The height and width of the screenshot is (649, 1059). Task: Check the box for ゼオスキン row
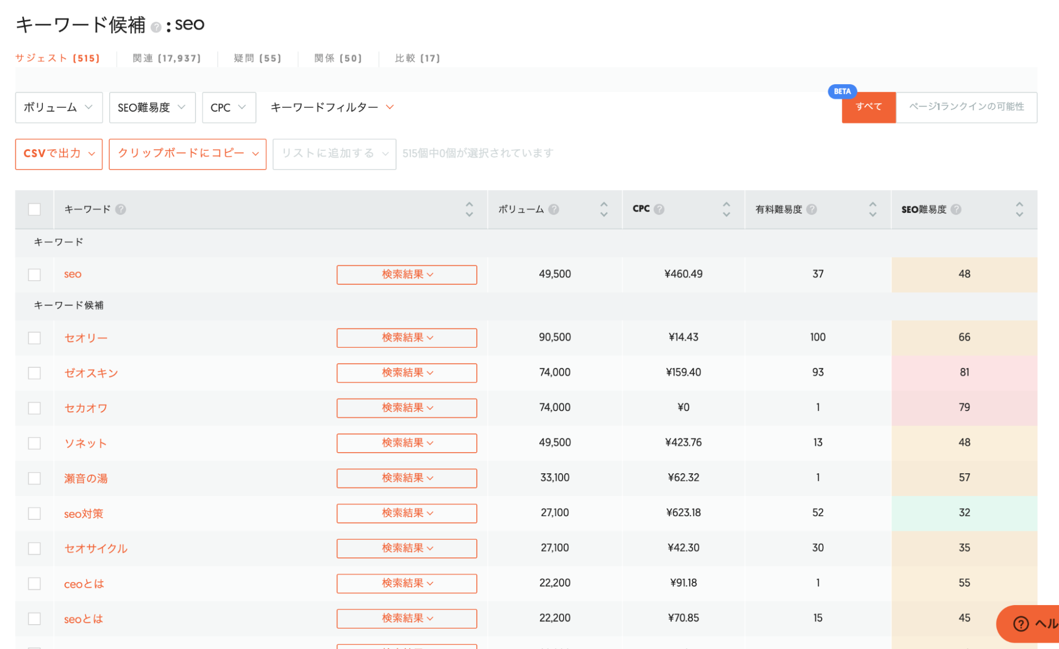tap(34, 373)
